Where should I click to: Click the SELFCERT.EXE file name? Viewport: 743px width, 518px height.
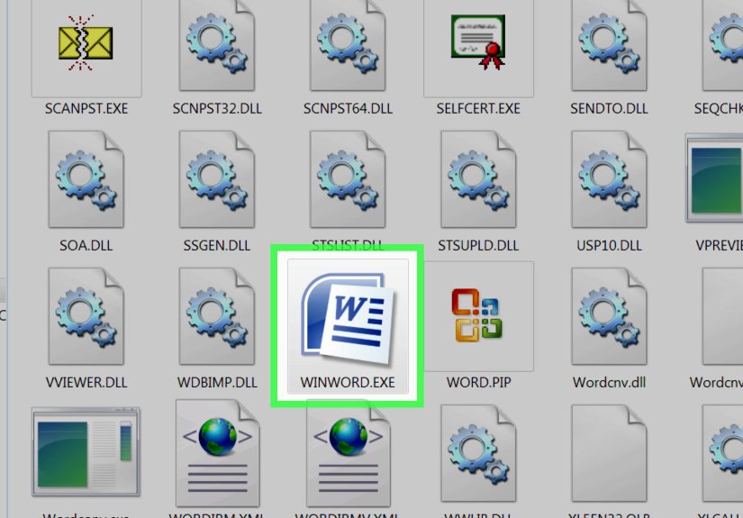pos(478,108)
